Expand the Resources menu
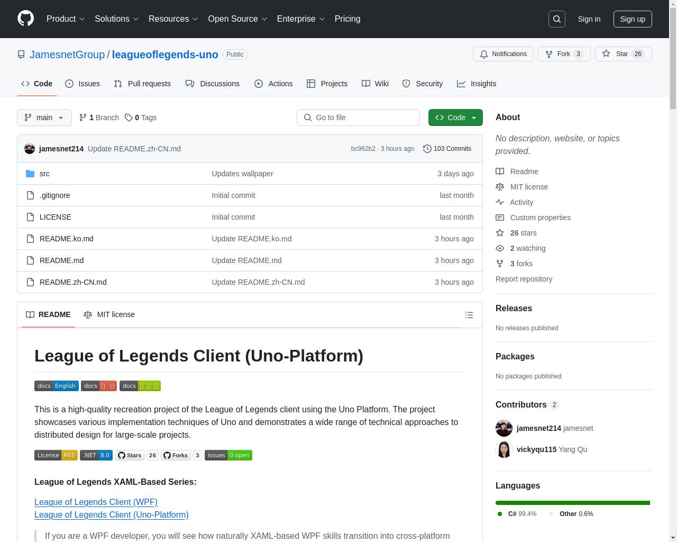Image resolution: width=677 pixels, height=542 pixels. (x=173, y=19)
